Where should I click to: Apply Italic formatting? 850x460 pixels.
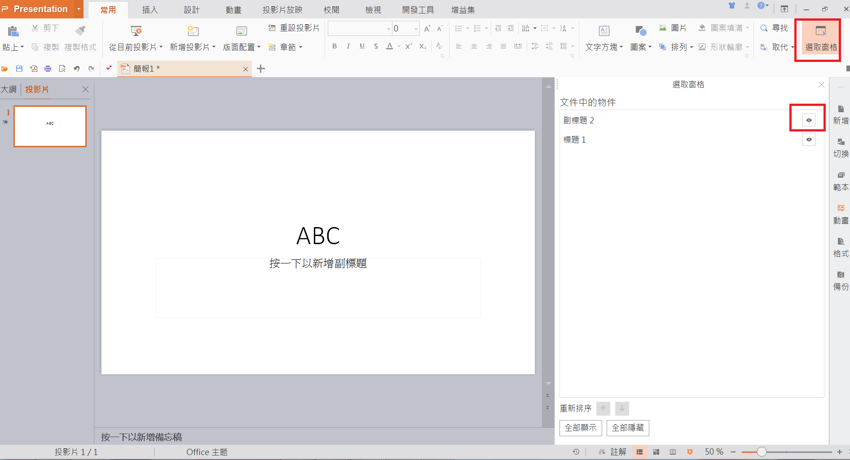348,46
